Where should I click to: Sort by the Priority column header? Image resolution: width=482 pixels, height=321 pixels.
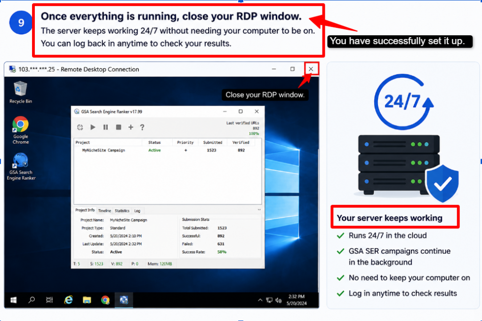click(x=185, y=142)
